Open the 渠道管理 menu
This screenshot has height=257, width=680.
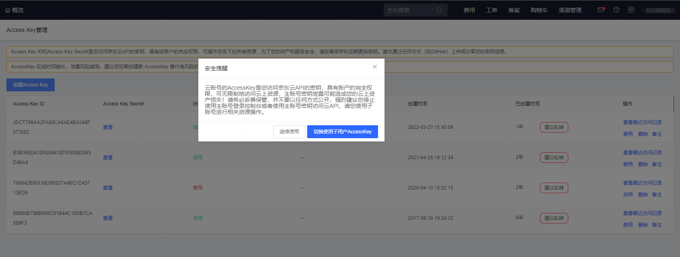pos(570,10)
